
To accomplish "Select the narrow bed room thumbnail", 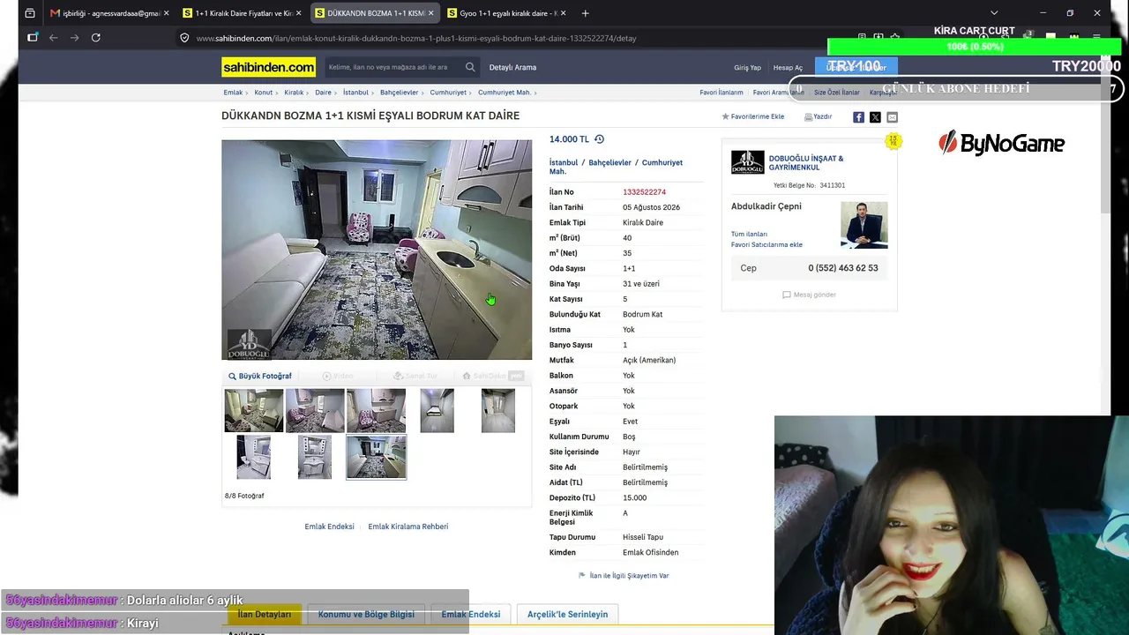I will coord(437,410).
